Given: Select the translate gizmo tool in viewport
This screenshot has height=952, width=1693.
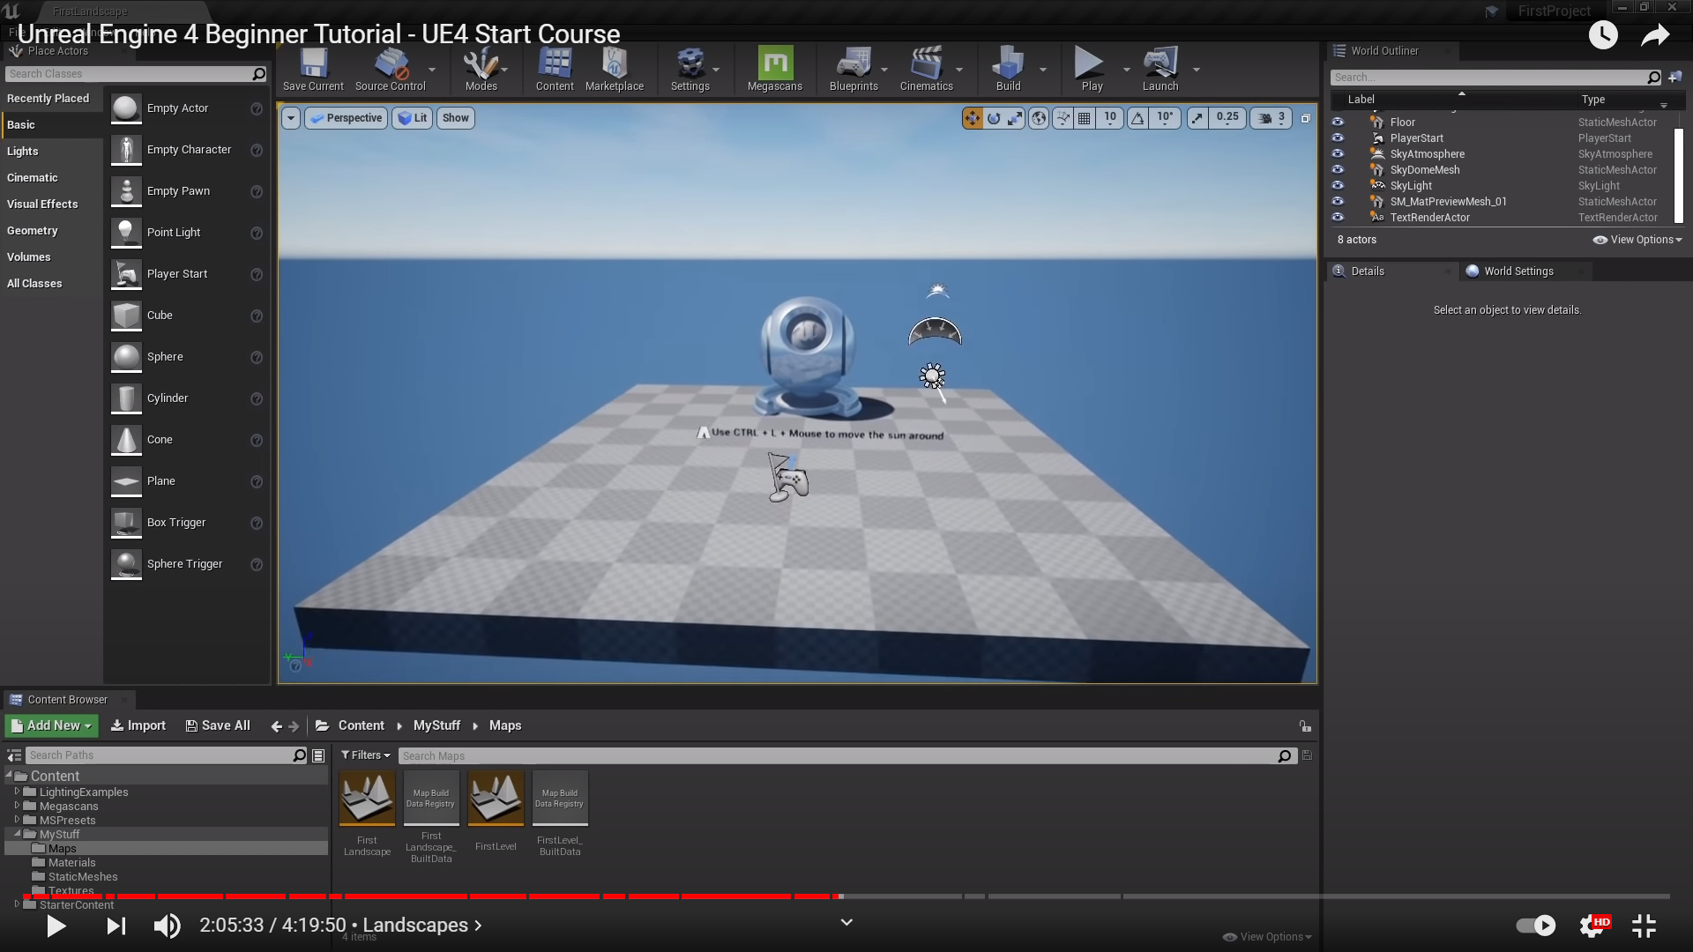Looking at the screenshot, I should click(x=972, y=118).
